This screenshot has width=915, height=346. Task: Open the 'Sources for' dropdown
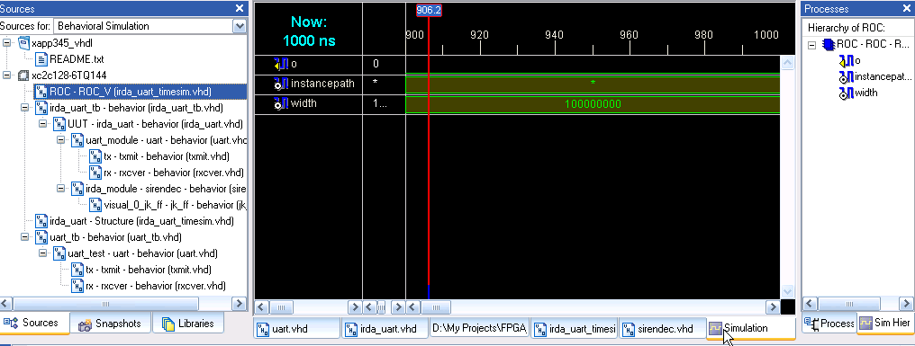(240, 26)
